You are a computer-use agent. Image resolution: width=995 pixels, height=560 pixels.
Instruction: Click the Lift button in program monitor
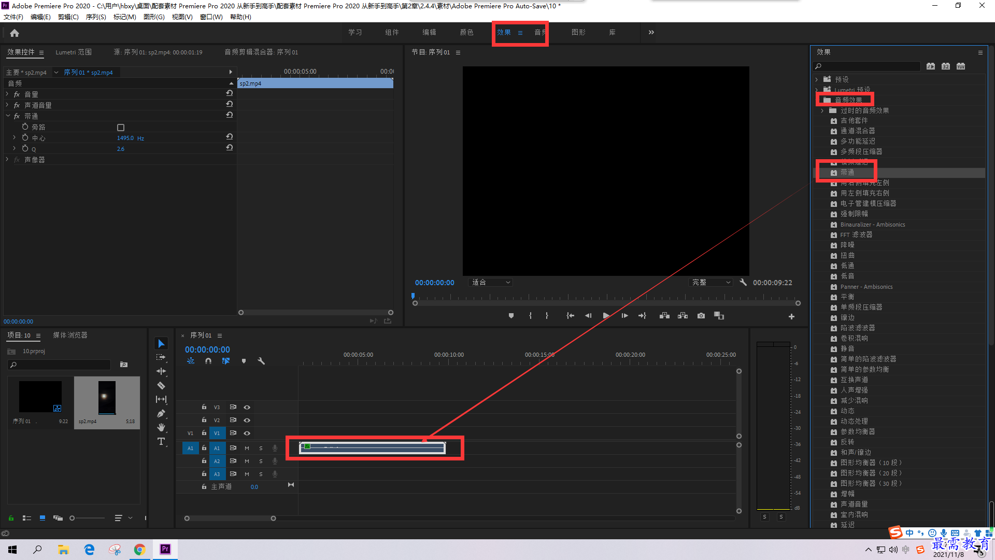(x=664, y=315)
